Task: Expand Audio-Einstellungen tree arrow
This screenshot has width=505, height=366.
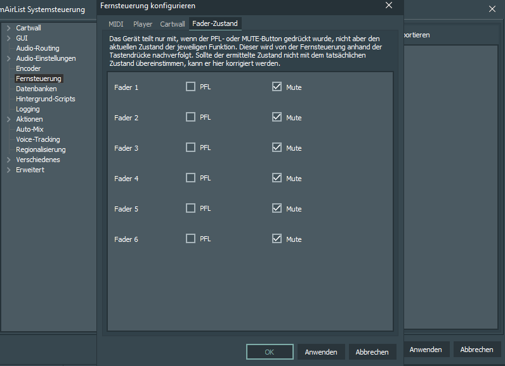Action: click(8, 58)
